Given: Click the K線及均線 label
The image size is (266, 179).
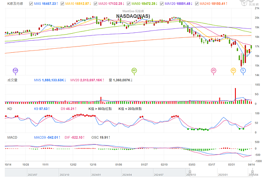Looking at the screenshot, I should click(15, 4).
